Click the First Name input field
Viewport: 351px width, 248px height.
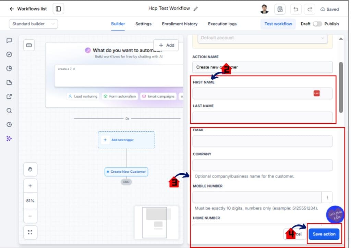262,93
